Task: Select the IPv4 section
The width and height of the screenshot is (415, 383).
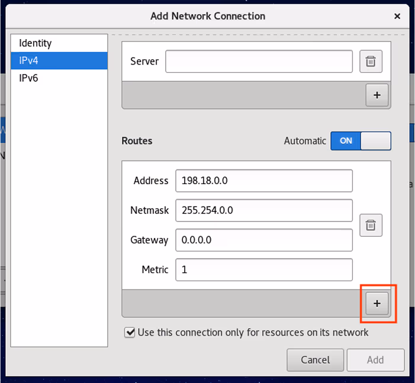Action: coord(59,60)
